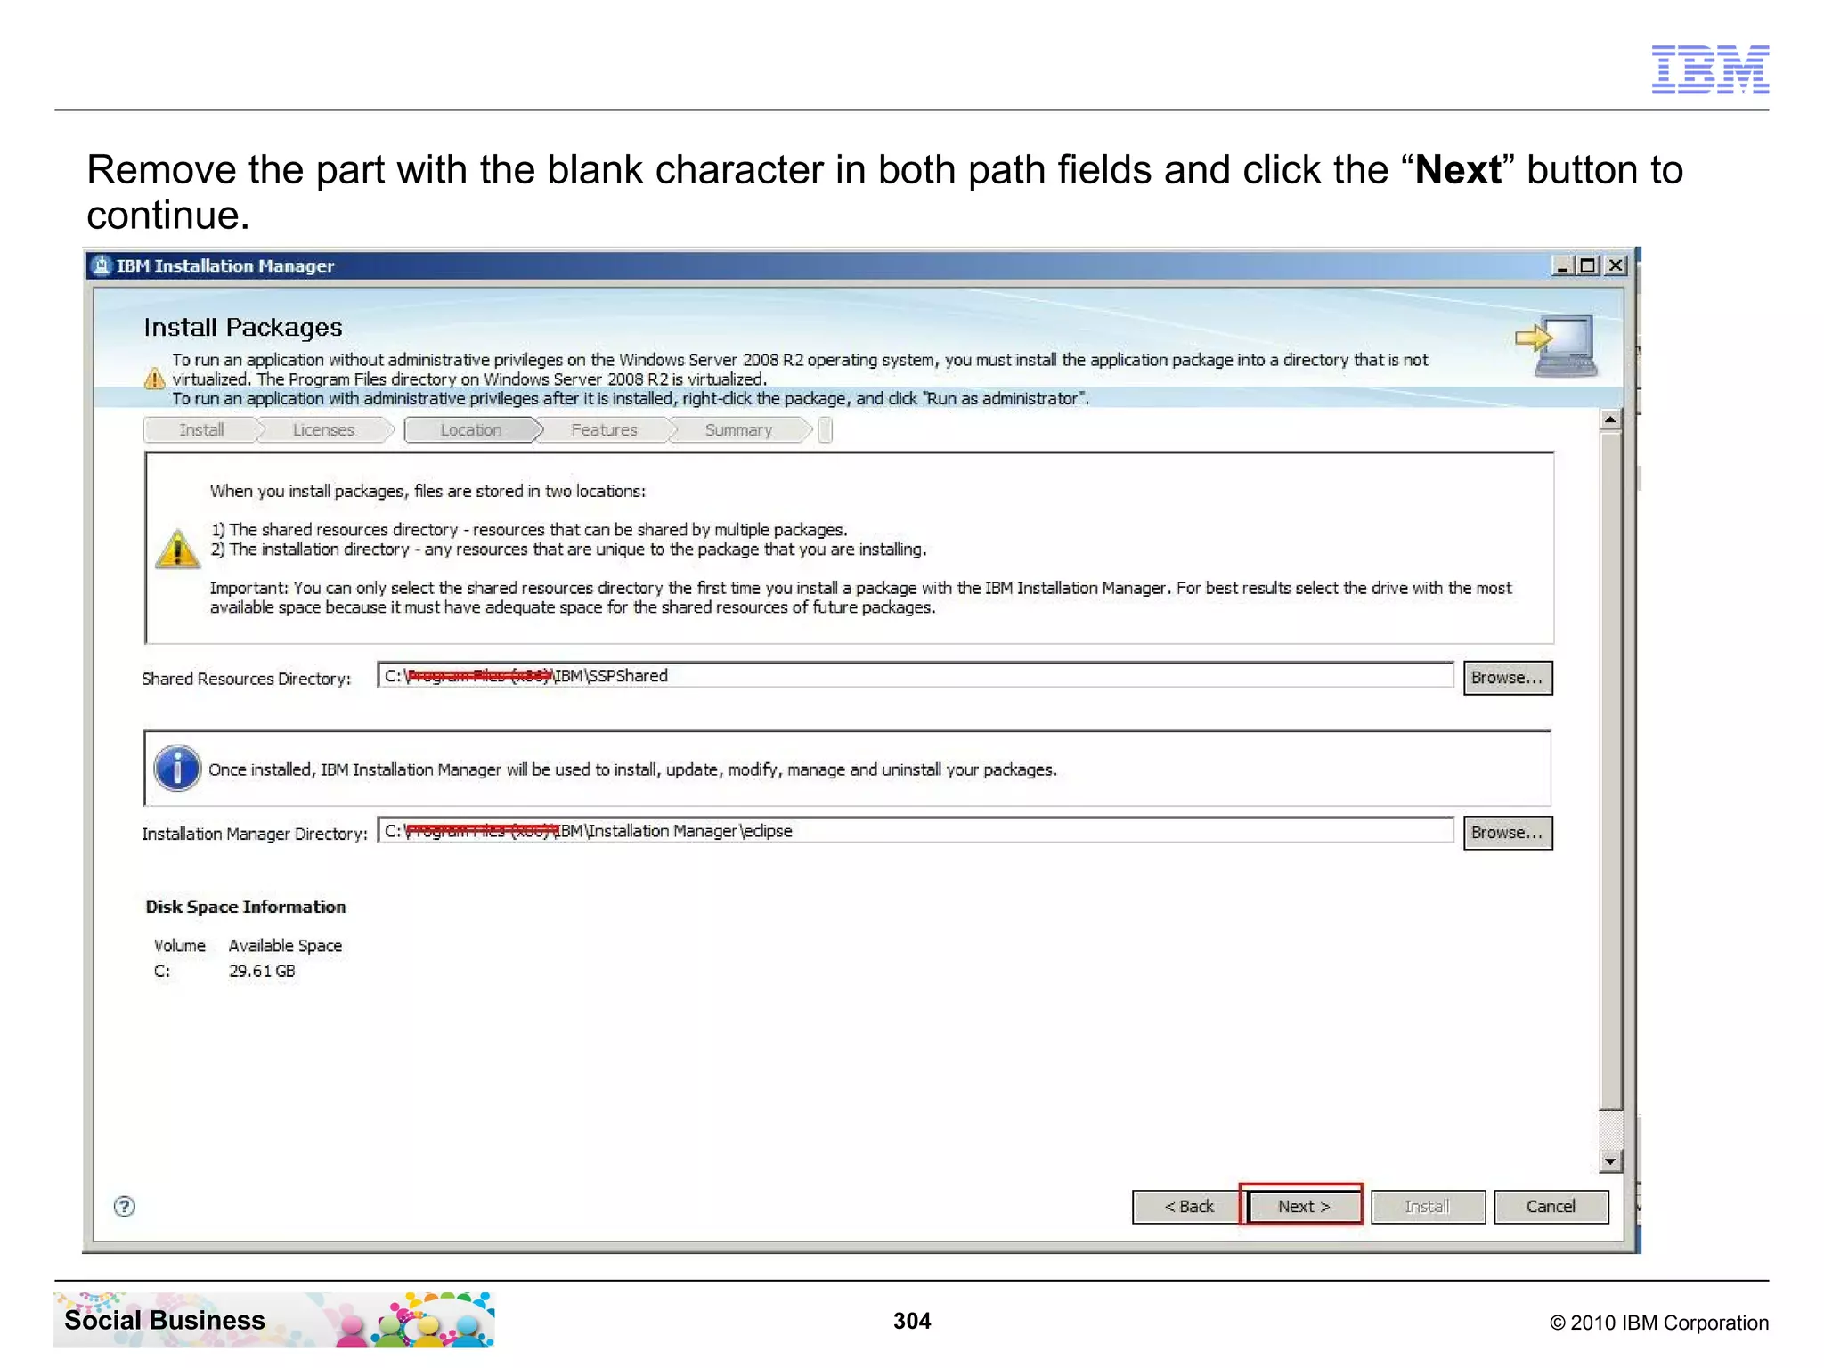Click the 'Installation Manager Directory:' label
1824x1368 pixels.
[255, 834]
